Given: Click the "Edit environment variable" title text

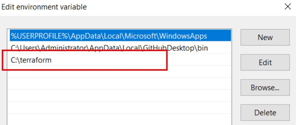Looking at the screenshot, I should click(x=44, y=7).
